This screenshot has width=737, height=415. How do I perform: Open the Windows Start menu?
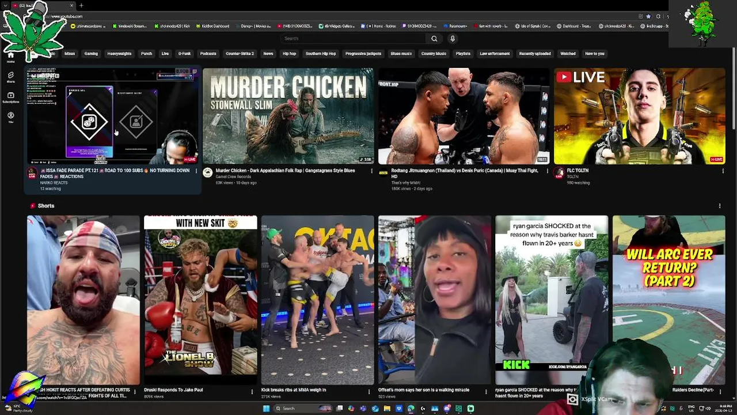pos(266,409)
